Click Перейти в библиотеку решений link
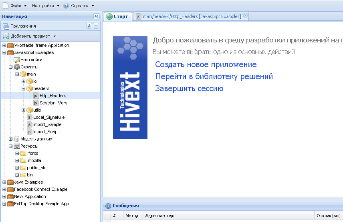343x222 pixels. click(x=214, y=76)
